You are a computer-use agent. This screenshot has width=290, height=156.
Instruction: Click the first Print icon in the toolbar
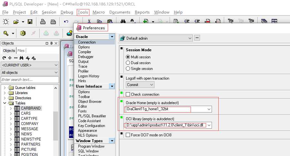click(x=43, y=22)
